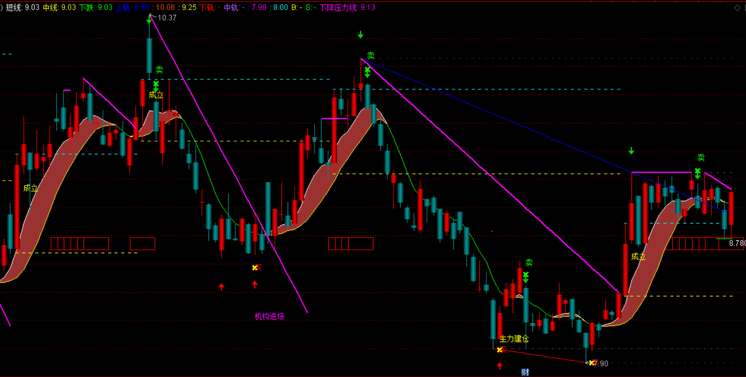Select the 短线: 9.03 indicator readout

pos(23,7)
